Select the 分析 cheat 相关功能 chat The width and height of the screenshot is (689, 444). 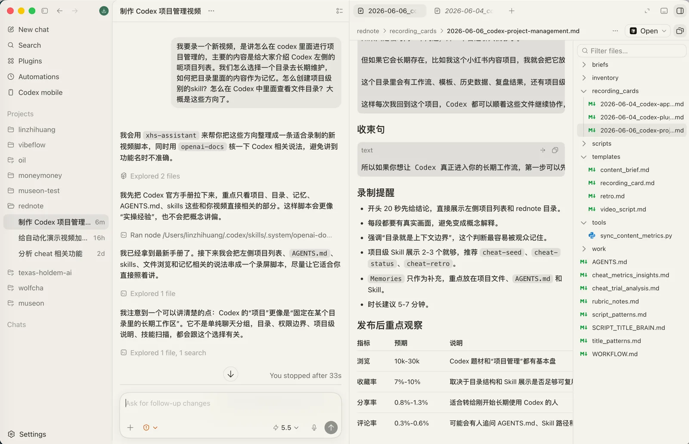[x=56, y=253]
